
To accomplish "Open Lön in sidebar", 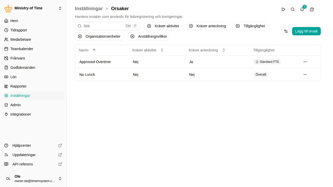I will pyautogui.click(x=33, y=77).
